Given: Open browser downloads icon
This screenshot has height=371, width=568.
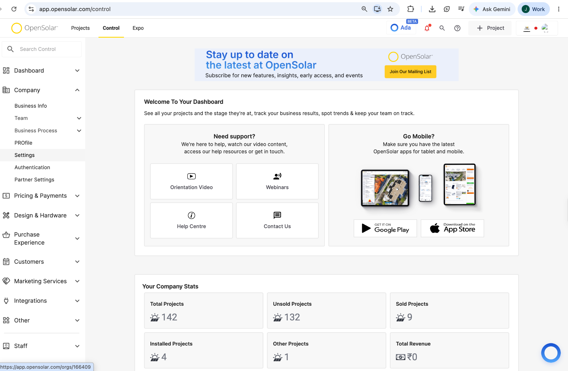Looking at the screenshot, I should coord(432,9).
